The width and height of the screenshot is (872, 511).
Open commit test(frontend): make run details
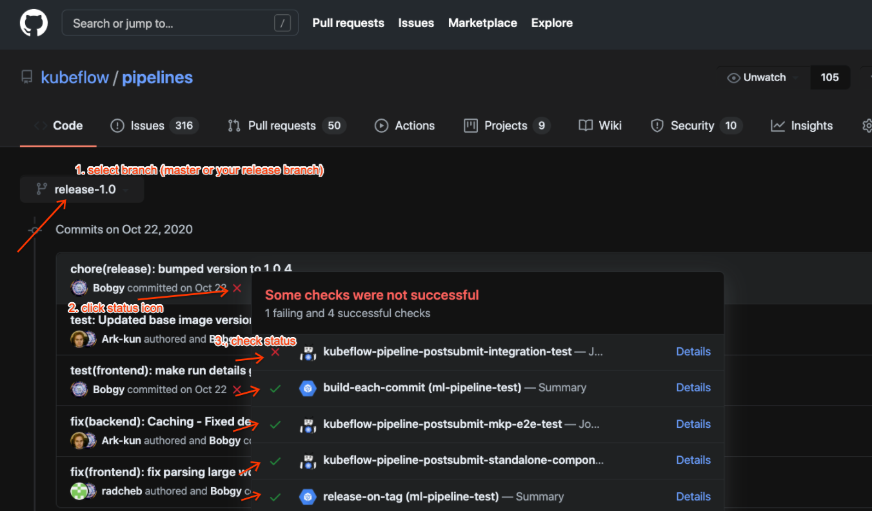point(161,371)
